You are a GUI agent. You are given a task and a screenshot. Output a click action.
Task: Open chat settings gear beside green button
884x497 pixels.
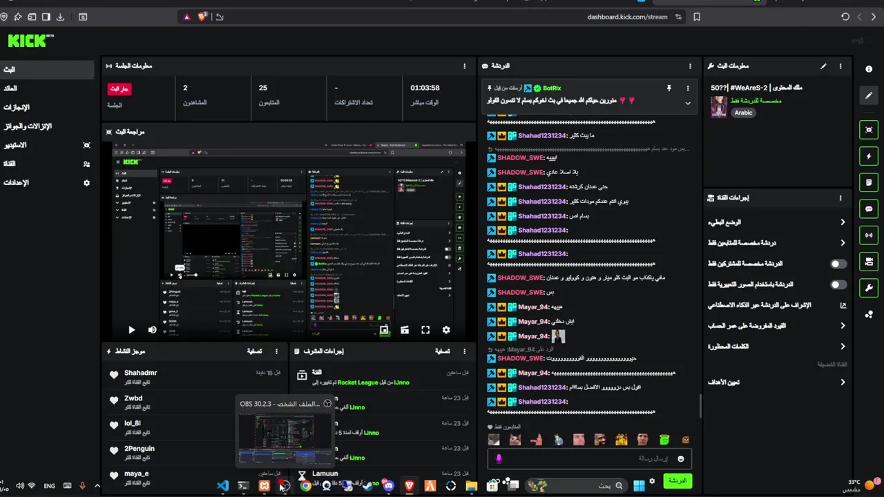pos(651,481)
